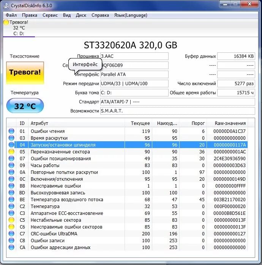The height and width of the screenshot is (265, 262).
Task: Click raw value 00000D0A1C37
Action: click(x=230, y=131)
